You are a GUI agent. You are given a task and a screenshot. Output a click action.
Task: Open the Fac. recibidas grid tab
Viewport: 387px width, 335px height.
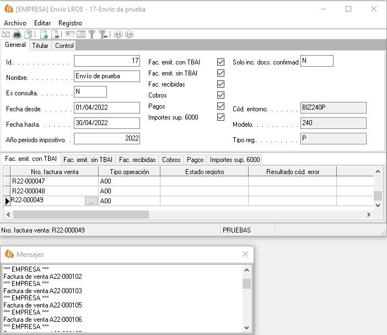[137, 160]
